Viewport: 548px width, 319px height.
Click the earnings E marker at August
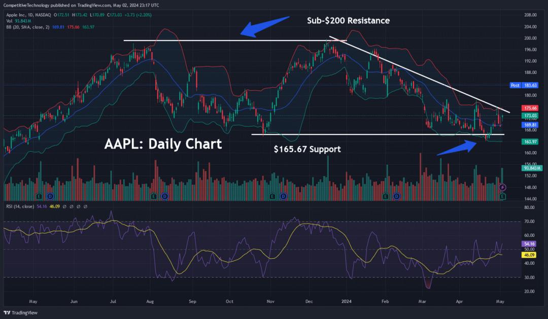click(153, 196)
